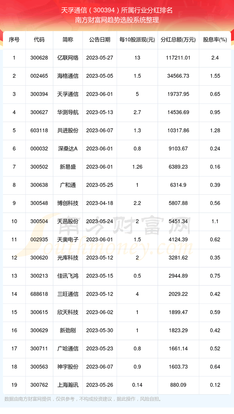Click the 上海瀚讯 stock name

tap(68, 385)
